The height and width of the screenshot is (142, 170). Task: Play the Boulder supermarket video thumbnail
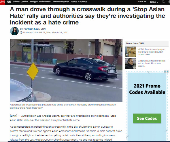[x=131, y=52]
